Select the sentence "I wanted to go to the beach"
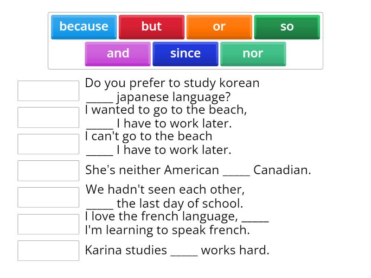 click(165, 116)
